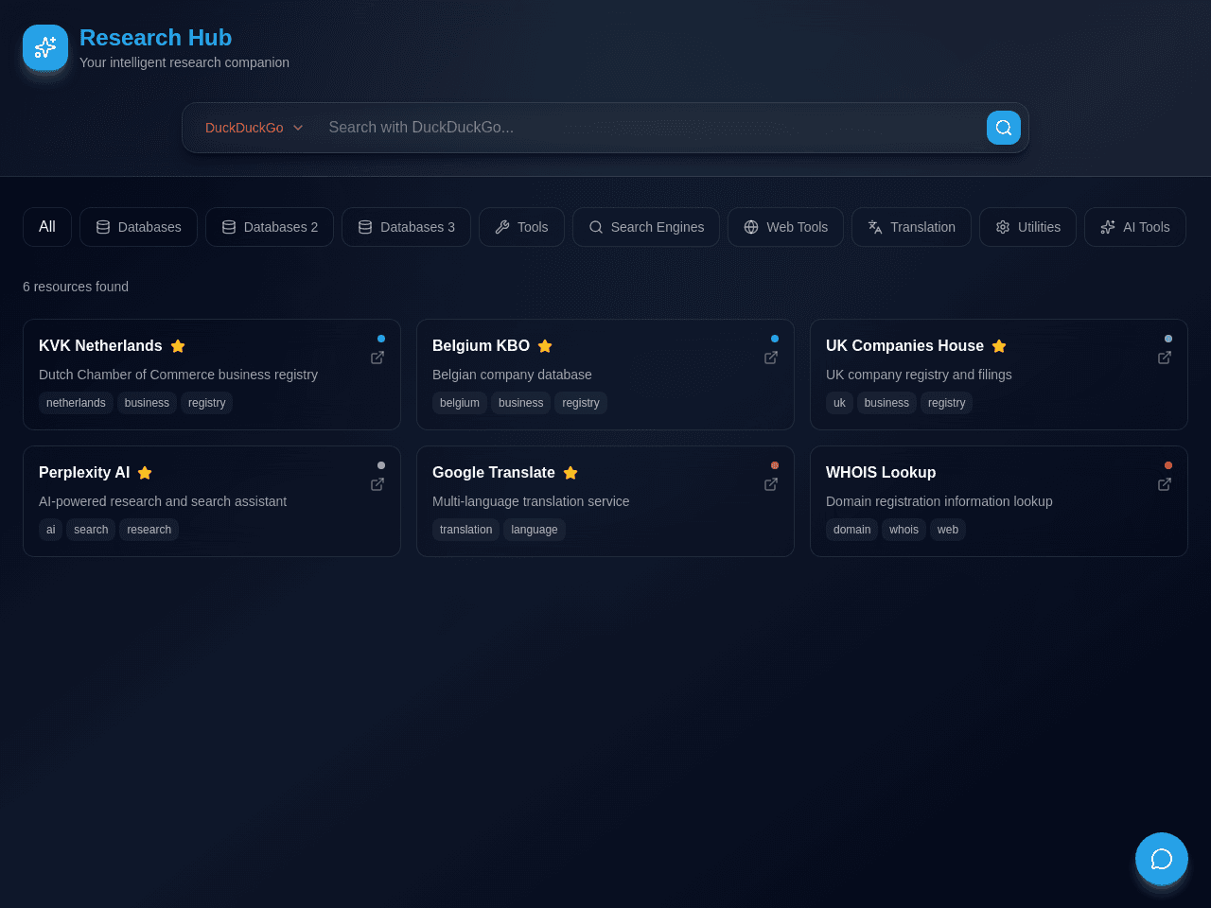
Task: Click the language tag on Google Translate
Action: (535, 530)
